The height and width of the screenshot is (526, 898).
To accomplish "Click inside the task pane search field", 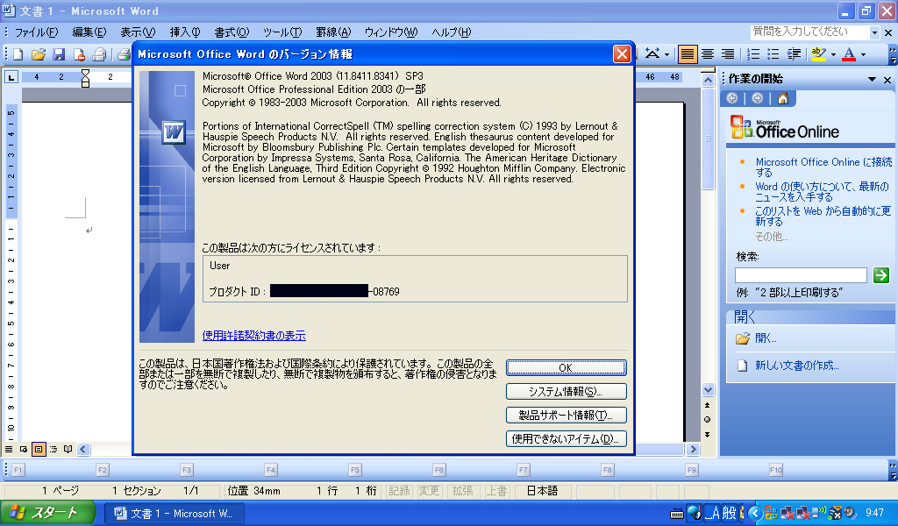I will pos(801,275).
